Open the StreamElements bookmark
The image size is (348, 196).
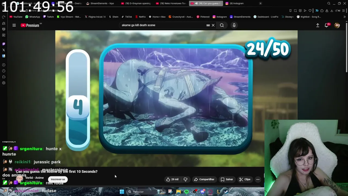pos(240,17)
